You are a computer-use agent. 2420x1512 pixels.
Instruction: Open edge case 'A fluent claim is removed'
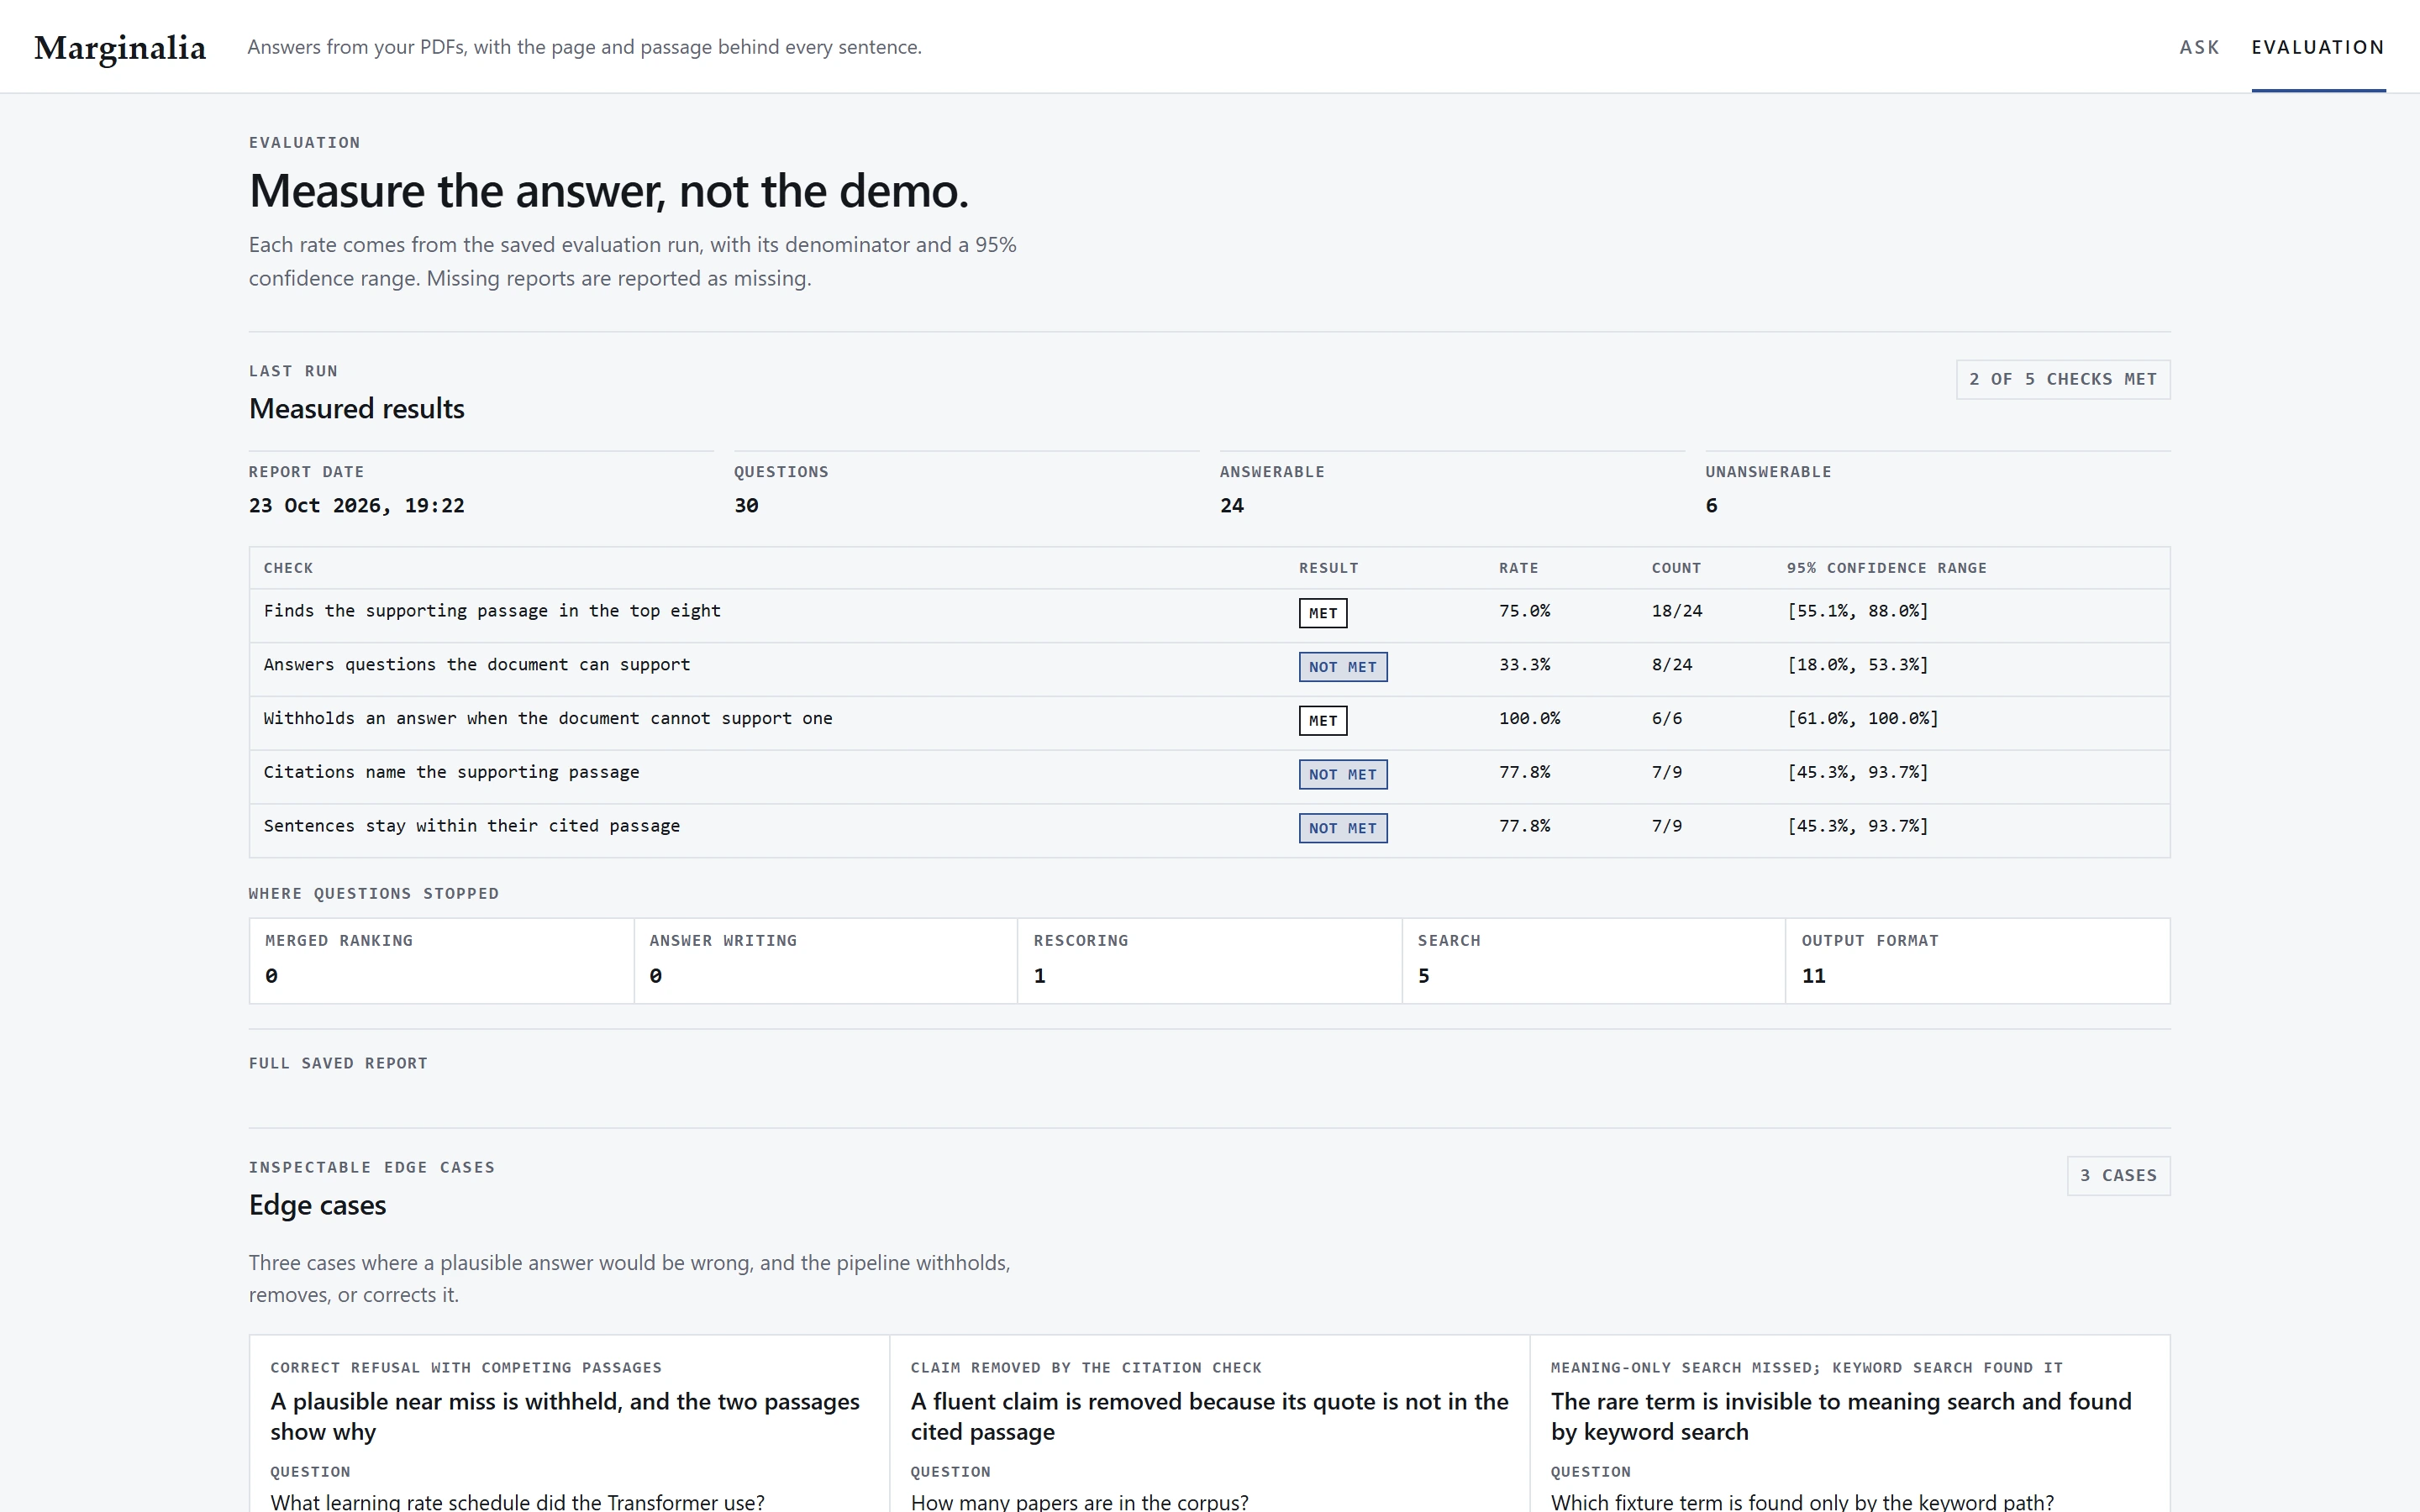coord(1209,1416)
